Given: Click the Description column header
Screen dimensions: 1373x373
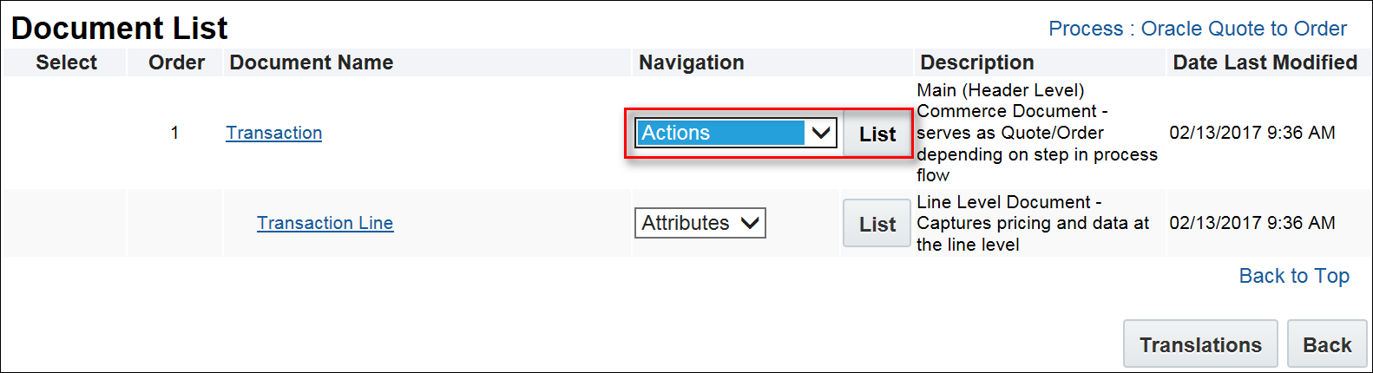Looking at the screenshot, I should 976,62.
